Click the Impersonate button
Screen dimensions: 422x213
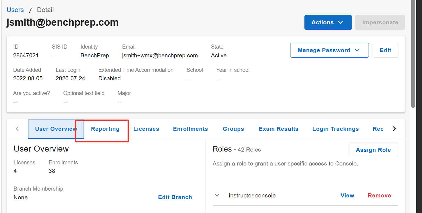pos(380,22)
